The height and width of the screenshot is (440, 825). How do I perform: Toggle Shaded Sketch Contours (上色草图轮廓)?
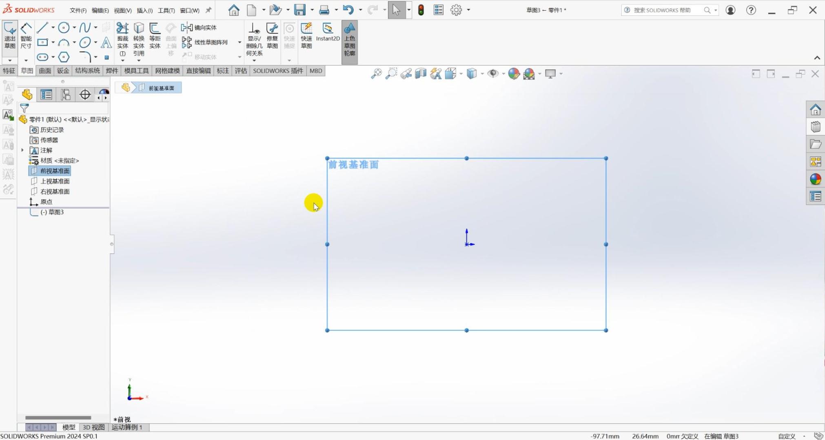coord(350,40)
